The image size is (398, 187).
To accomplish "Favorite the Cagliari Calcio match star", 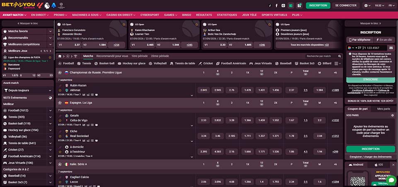I will [x=60, y=182].
